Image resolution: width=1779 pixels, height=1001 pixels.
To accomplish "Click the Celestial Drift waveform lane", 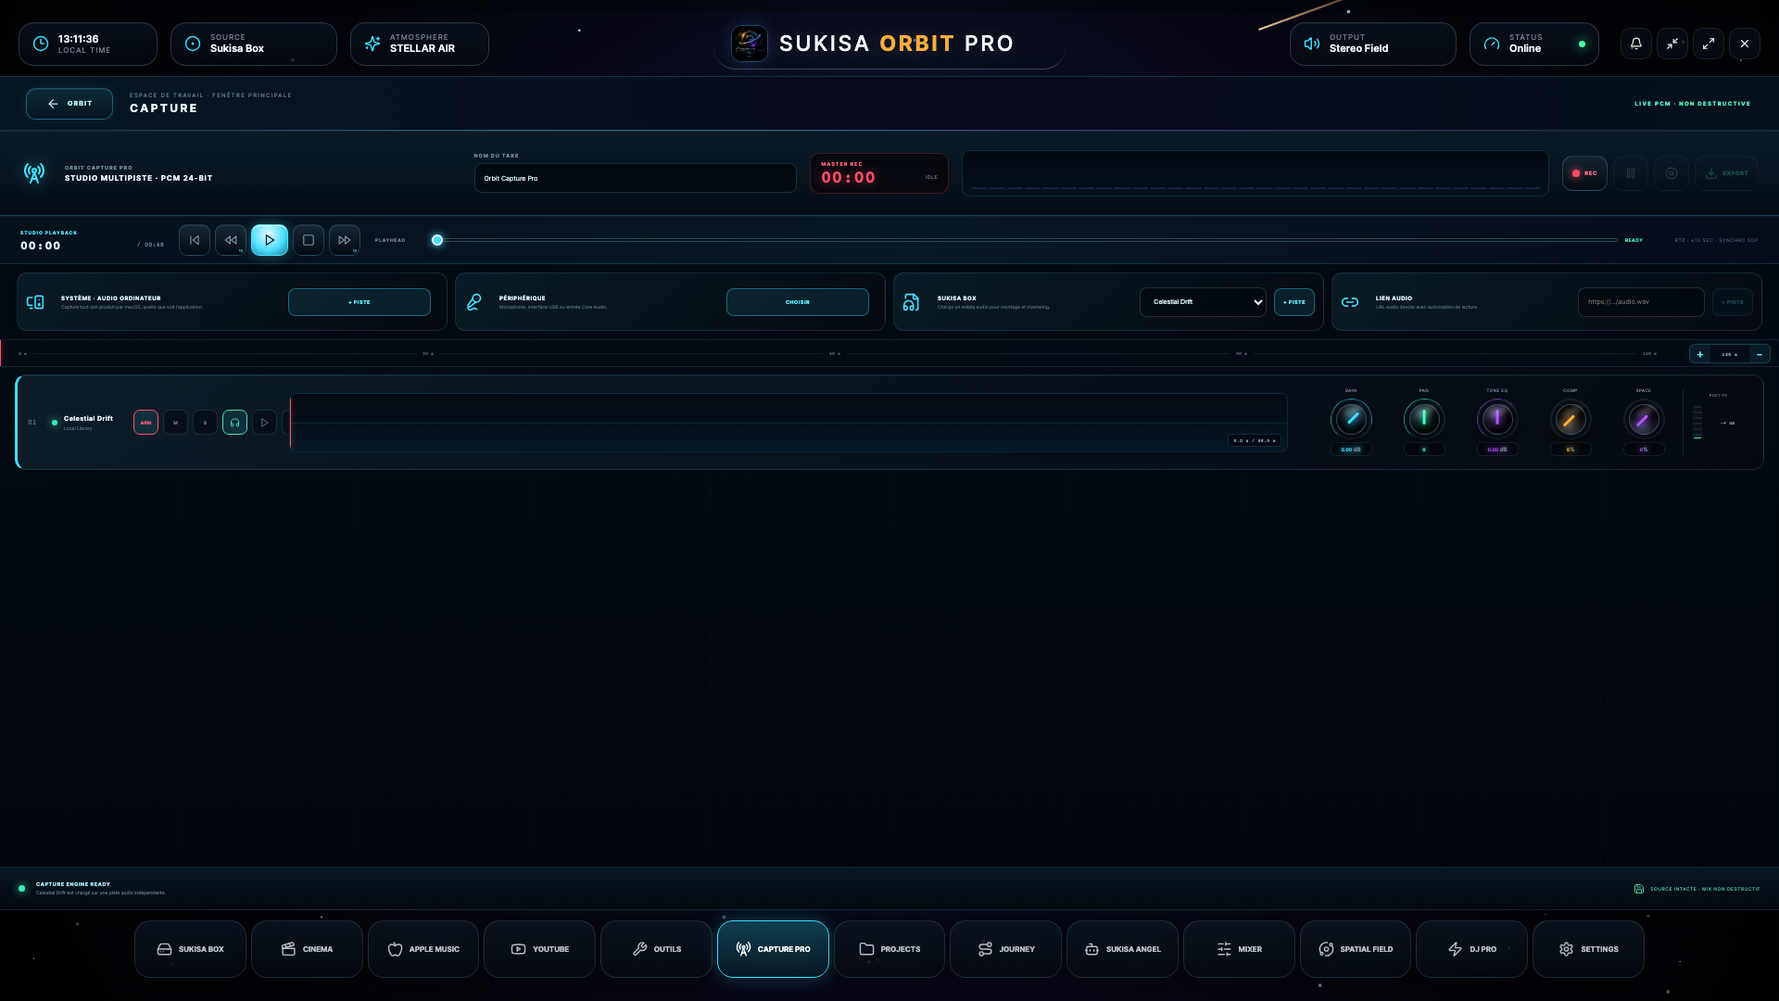I will [789, 423].
